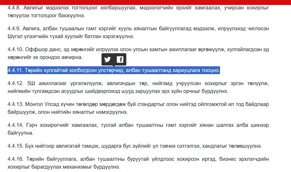
Task: Click the word "байгуулна" ending item 4.4.14
Action: click(21, 133)
